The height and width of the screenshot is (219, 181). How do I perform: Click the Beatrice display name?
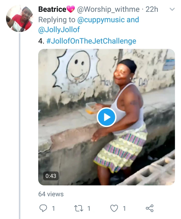click(52, 10)
